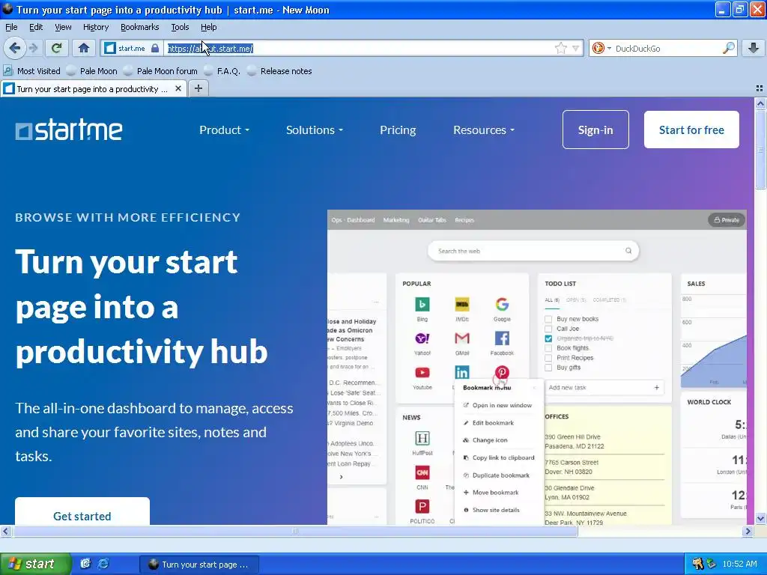Click the start.me site identity label
The height and width of the screenshot is (575, 767).
(x=131, y=48)
